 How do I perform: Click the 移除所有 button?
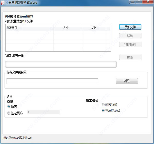click(x=130, y=45)
